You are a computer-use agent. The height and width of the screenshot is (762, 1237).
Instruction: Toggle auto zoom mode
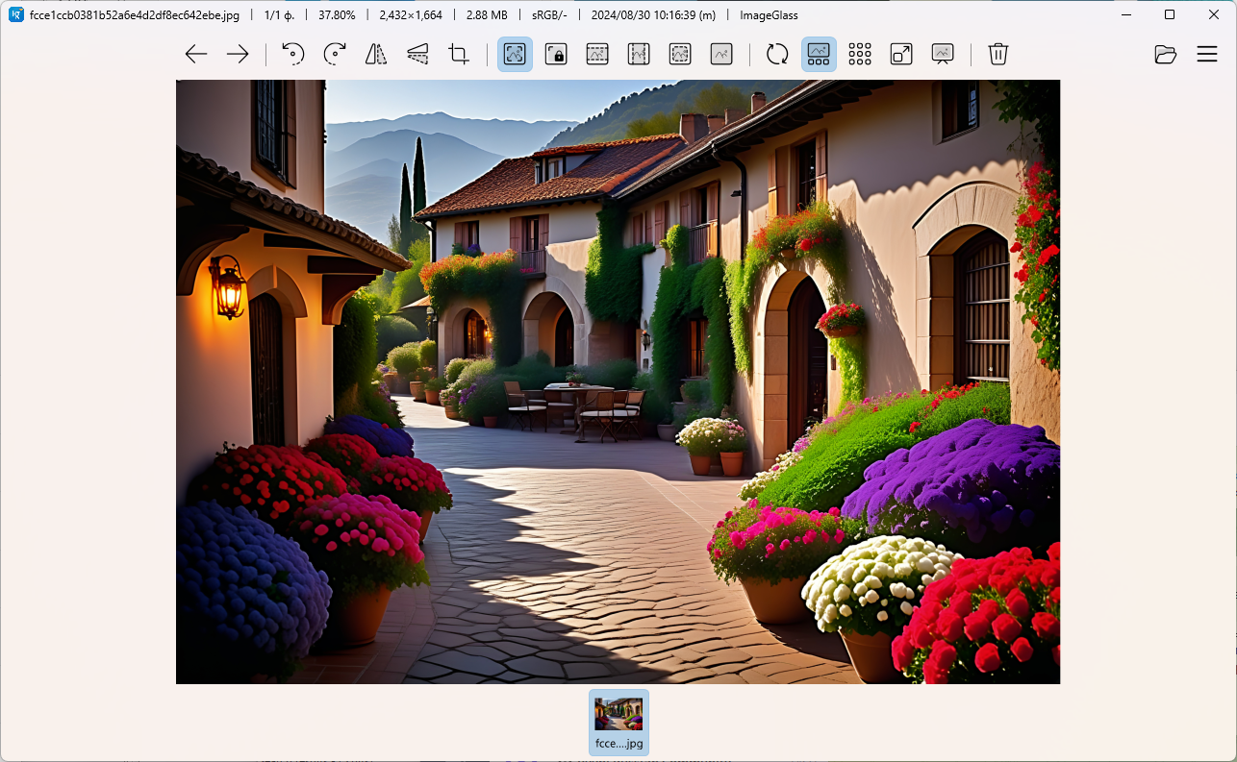tap(515, 55)
